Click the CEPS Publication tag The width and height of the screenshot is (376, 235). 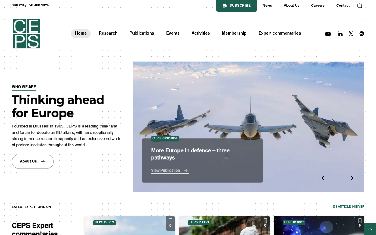[x=165, y=138]
